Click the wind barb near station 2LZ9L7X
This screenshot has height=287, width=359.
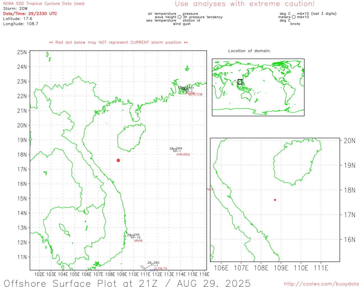pyautogui.click(x=146, y=267)
